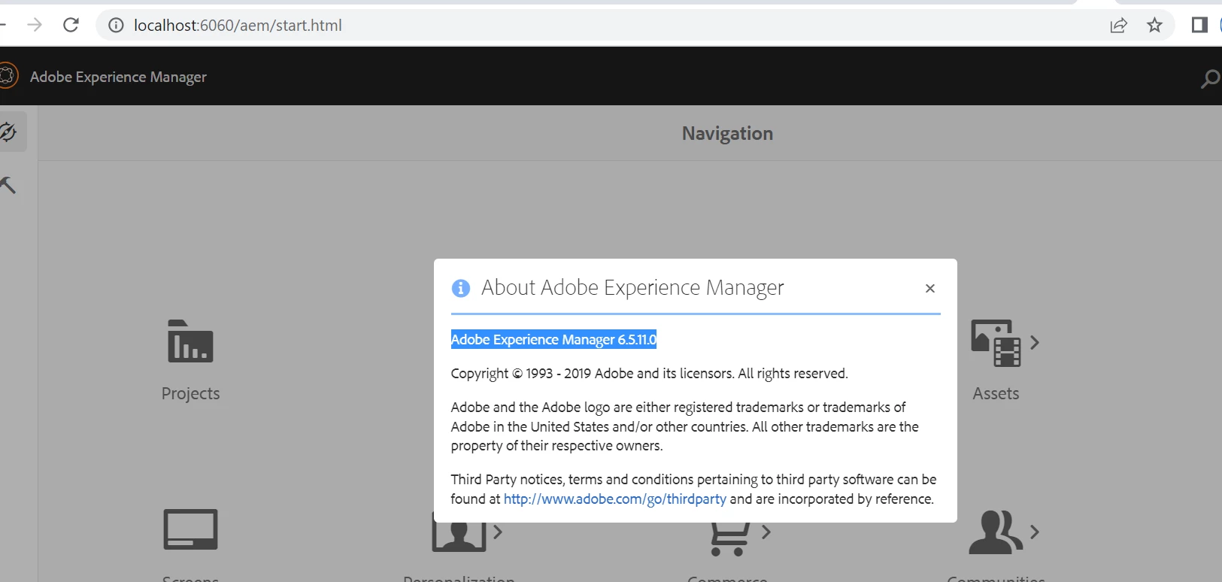This screenshot has width=1222, height=582.
Task: Select the Tools hammer icon in sidebar
Action: point(8,185)
